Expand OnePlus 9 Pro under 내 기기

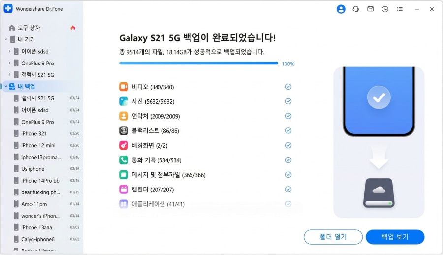[x=10, y=63]
